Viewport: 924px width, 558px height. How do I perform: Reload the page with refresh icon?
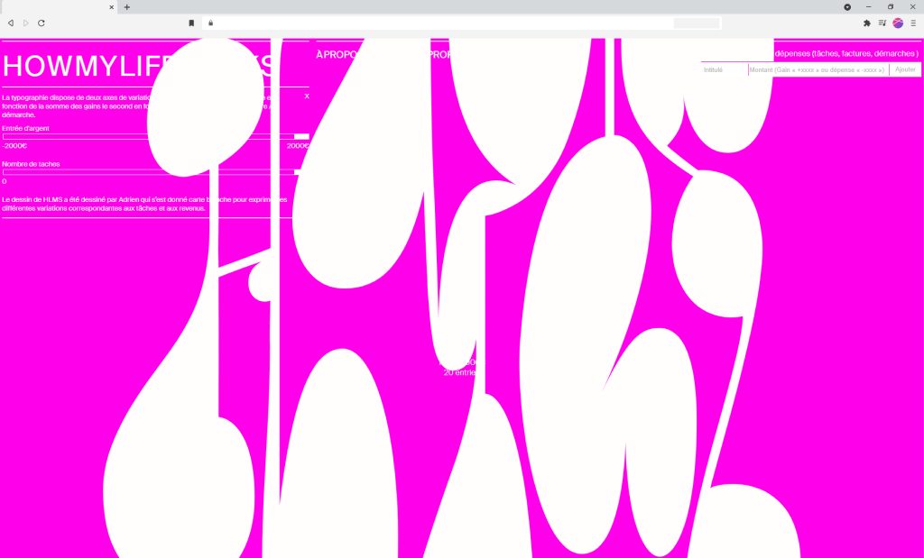tap(42, 23)
